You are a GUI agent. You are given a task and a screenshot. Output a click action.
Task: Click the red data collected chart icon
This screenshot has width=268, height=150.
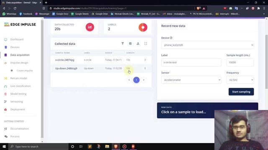click(90, 27)
